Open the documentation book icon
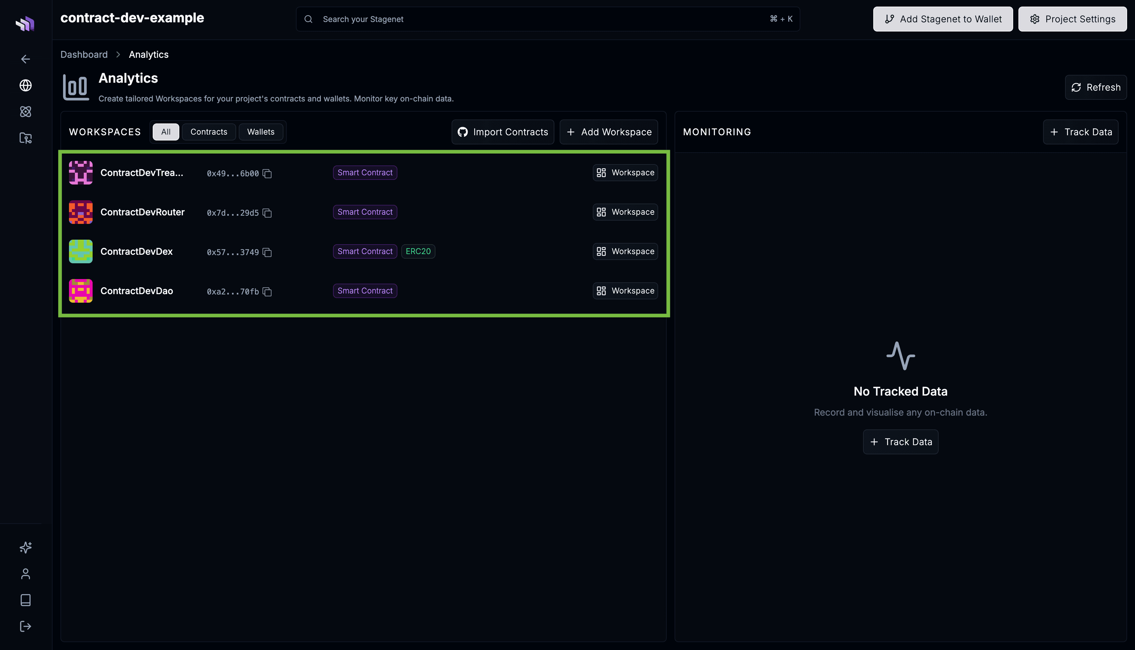This screenshot has width=1135, height=650. pyautogui.click(x=25, y=599)
